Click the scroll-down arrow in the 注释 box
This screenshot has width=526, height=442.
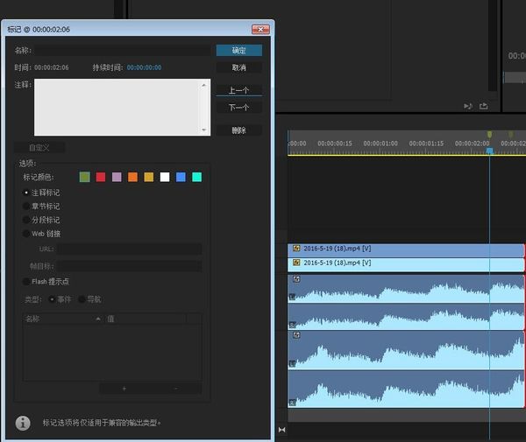(205, 130)
